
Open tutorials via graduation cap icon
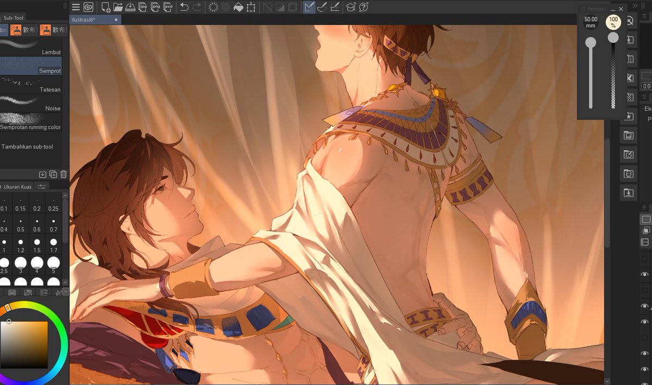[x=351, y=7]
